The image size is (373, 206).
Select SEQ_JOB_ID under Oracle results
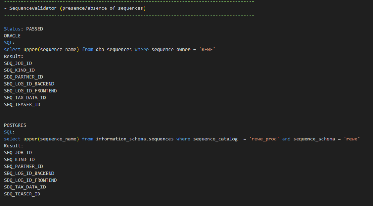tap(18, 63)
